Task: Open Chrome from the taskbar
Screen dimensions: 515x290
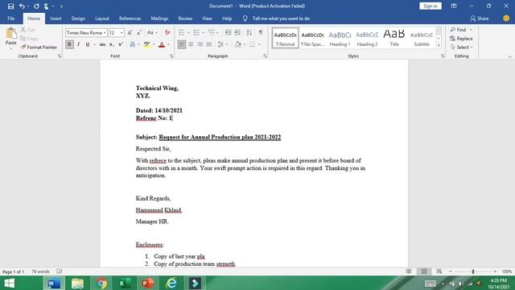Action: click(x=101, y=283)
